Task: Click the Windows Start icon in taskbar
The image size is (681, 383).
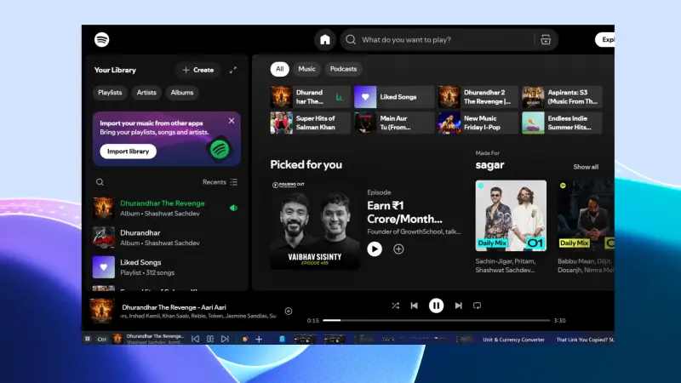Action: [88, 339]
